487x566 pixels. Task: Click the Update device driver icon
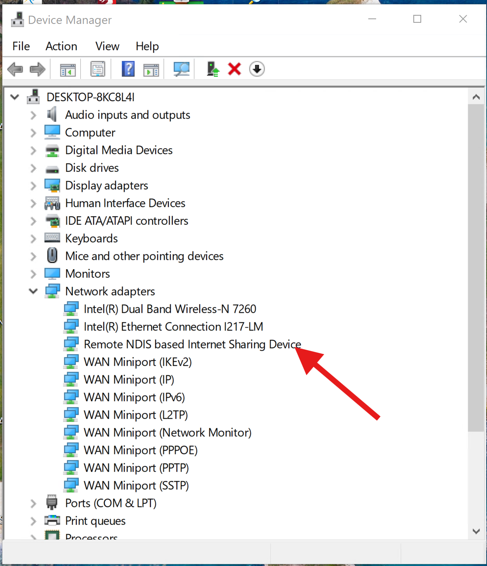pyautogui.click(x=213, y=69)
